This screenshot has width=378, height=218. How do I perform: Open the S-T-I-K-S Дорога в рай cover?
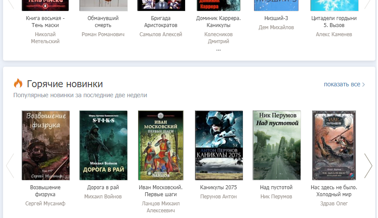point(103,145)
